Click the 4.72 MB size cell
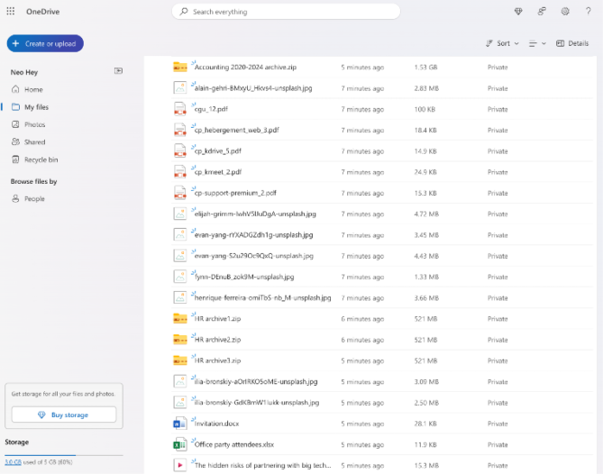Image resolution: width=603 pixels, height=474 pixels. [426, 214]
